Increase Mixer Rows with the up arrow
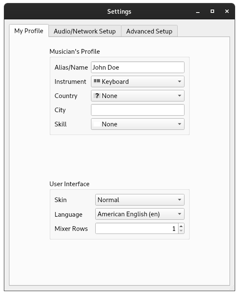The height and width of the screenshot is (295, 239). click(x=181, y=226)
